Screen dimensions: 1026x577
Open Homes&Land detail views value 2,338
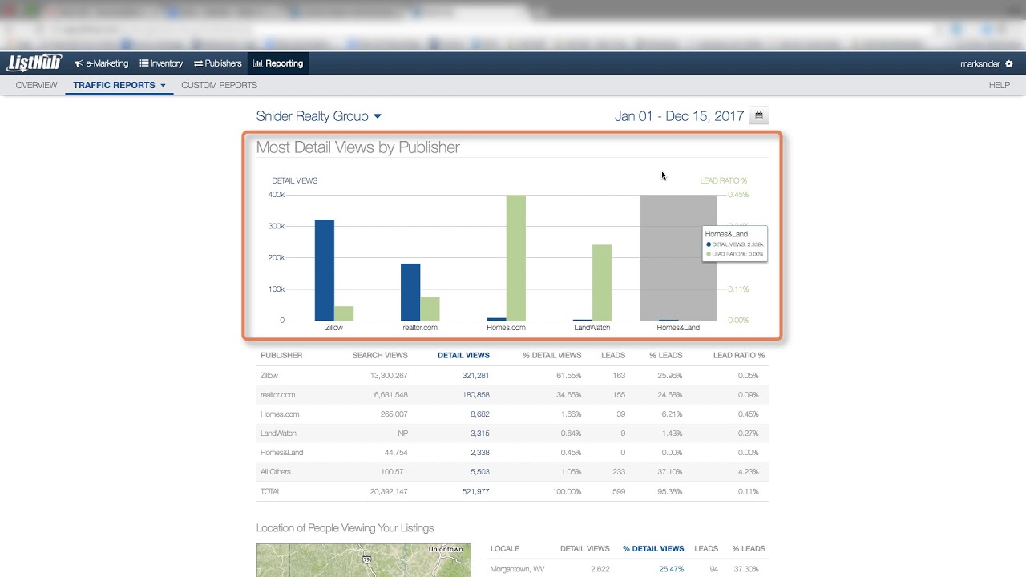tap(479, 453)
